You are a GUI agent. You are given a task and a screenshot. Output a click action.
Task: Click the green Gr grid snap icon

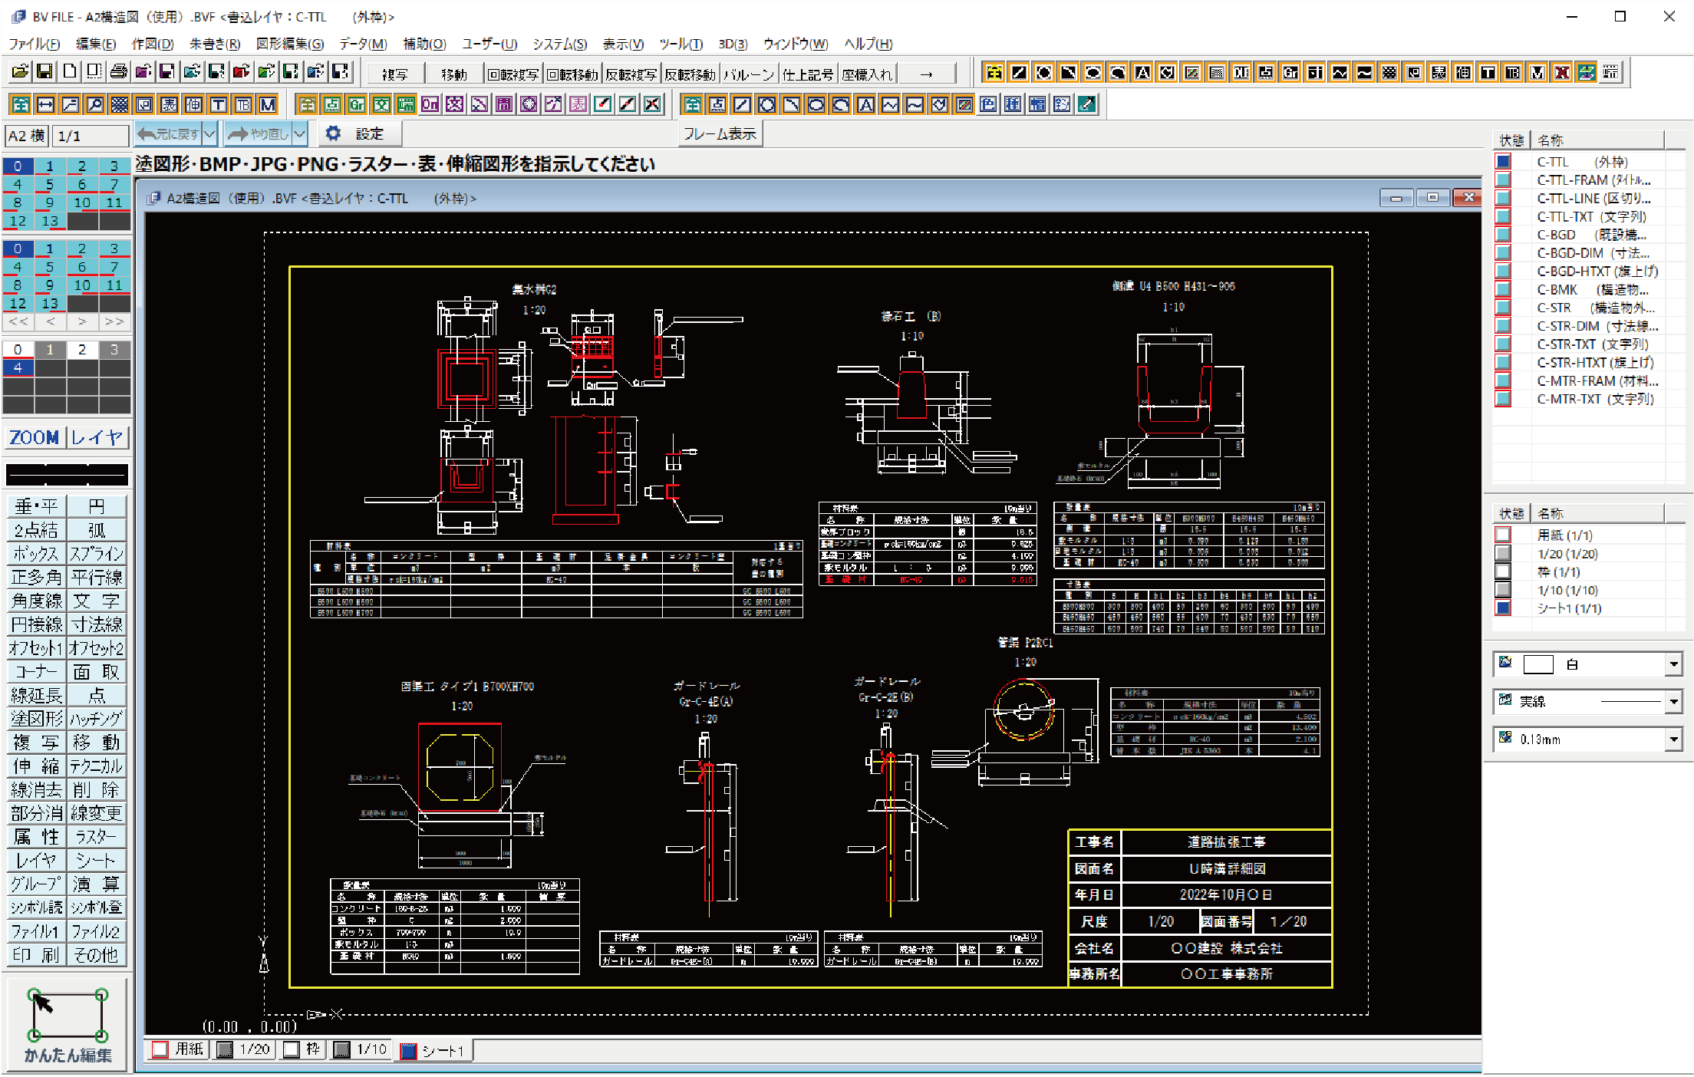(x=356, y=104)
